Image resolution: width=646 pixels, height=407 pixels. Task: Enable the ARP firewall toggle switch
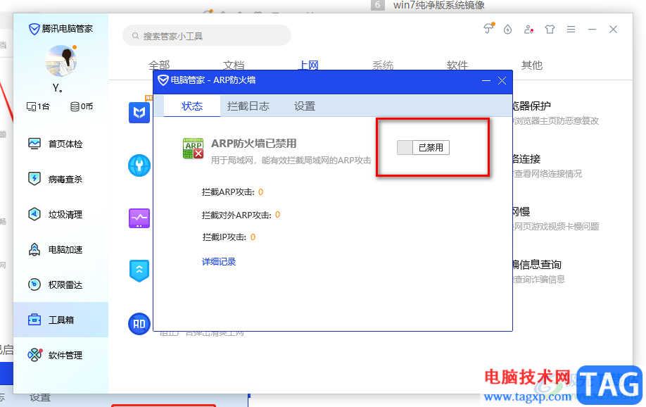(x=423, y=148)
